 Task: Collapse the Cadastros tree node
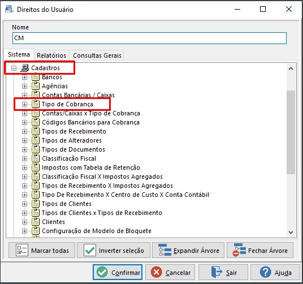14,68
